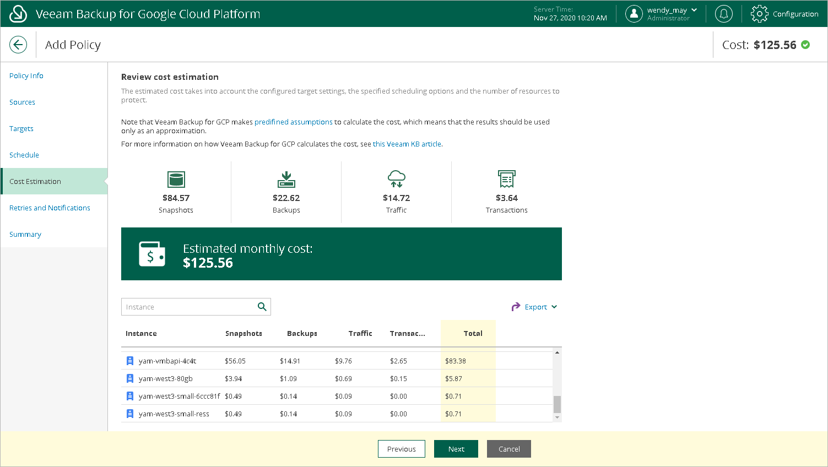Click the Server Time display
The image size is (828, 467).
(570, 14)
